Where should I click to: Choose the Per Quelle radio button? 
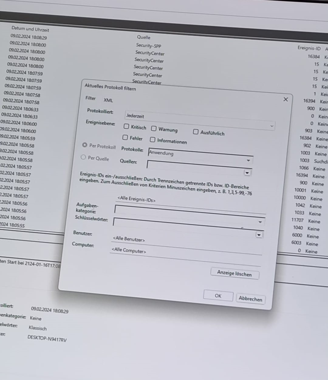click(x=83, y=157)
